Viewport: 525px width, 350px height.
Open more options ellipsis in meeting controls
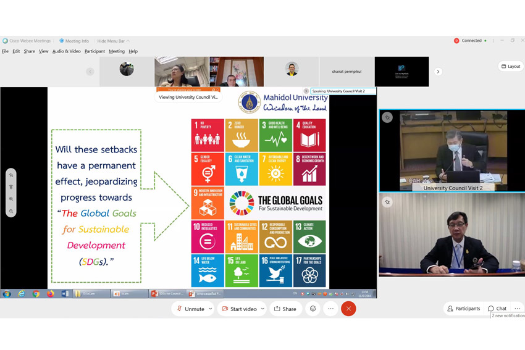click(x=330, y=309)
